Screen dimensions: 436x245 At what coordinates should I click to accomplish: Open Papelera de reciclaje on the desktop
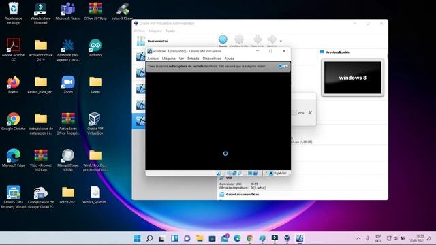coord(14,13)
